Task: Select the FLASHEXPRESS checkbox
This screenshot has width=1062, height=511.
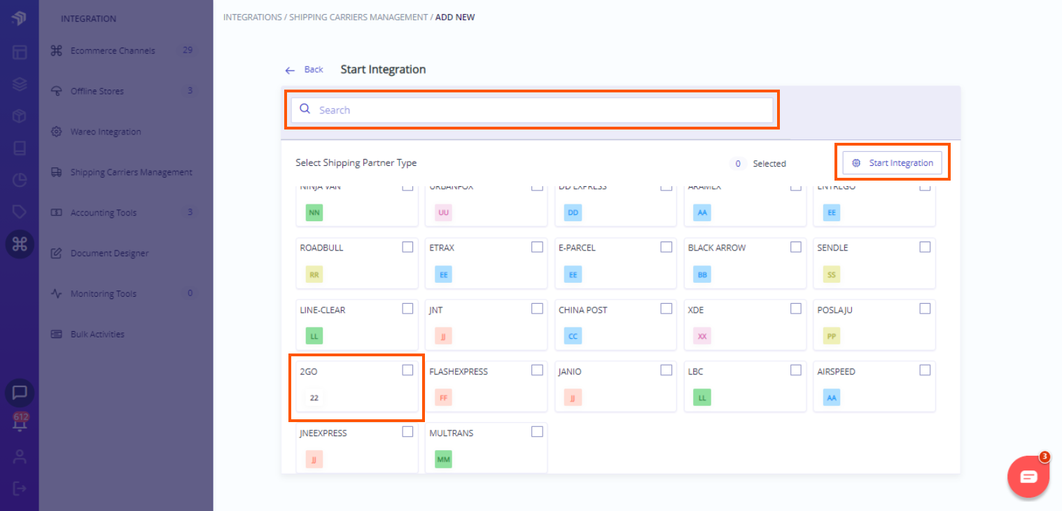Action: tap(537, 370)
